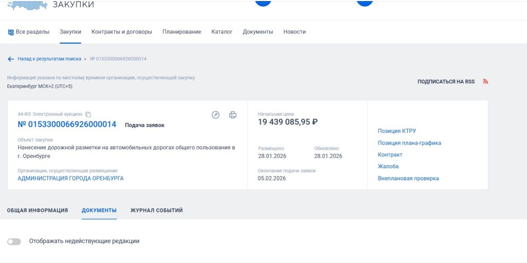Click the orange RSS feed icon
527x263 pixels.
(485, 81)
